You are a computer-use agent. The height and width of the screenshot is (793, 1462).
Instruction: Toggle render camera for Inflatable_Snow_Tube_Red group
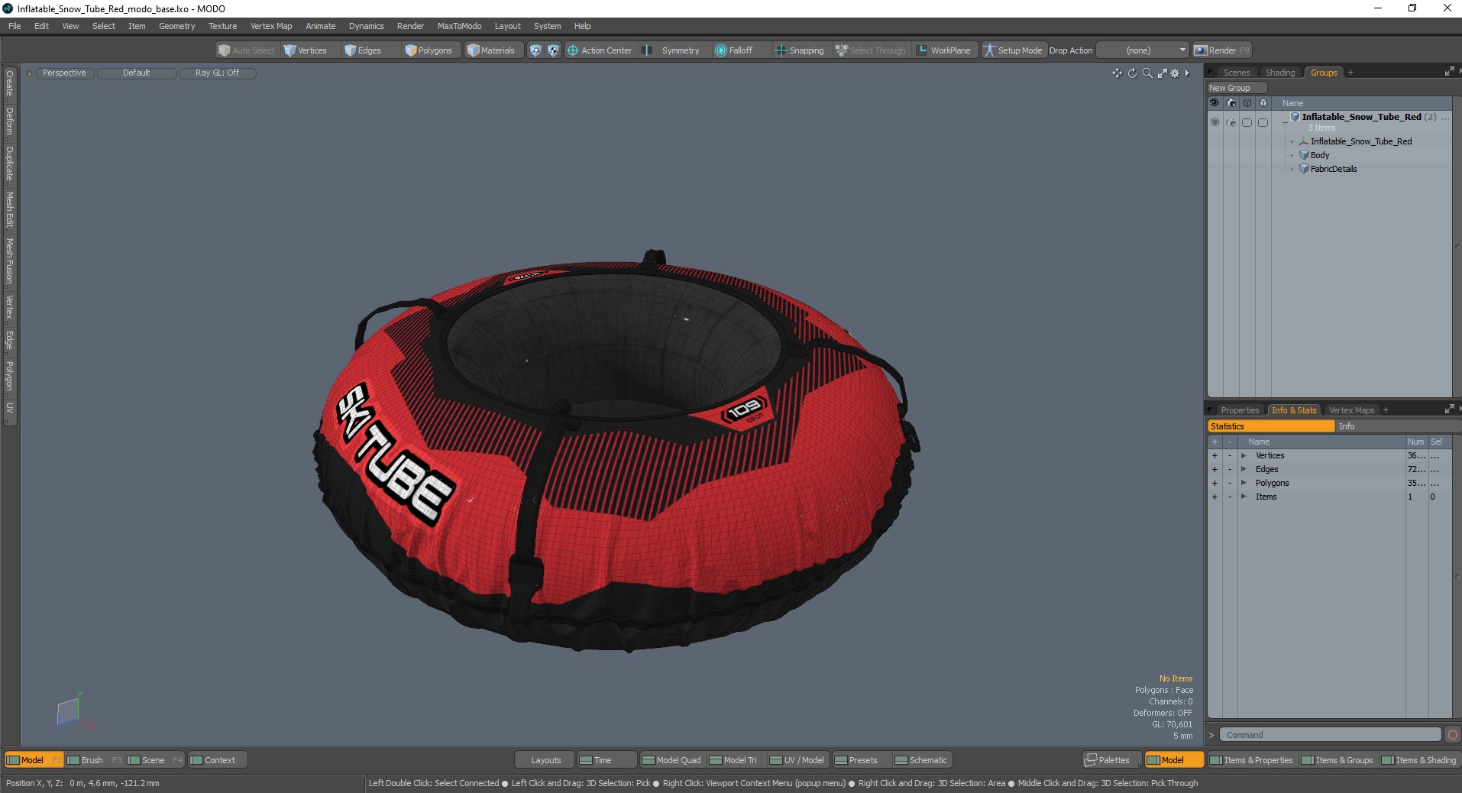1231,122
